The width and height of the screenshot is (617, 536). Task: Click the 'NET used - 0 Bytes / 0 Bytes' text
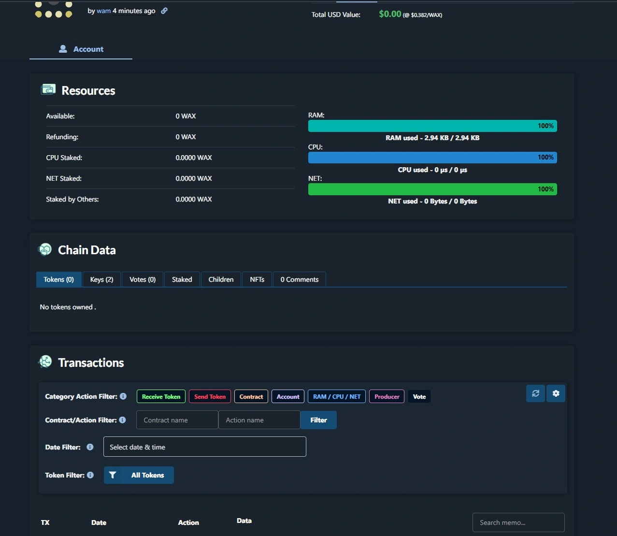point(432,201)
